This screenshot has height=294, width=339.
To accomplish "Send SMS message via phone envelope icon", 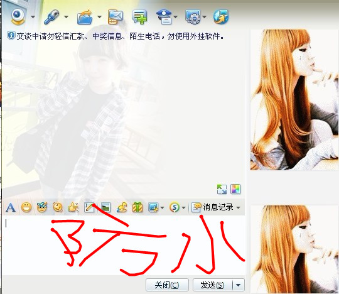I will click(x=116, y=17).
